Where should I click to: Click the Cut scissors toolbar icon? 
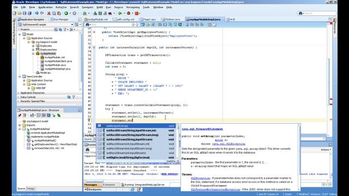click(x=49, y=13)
